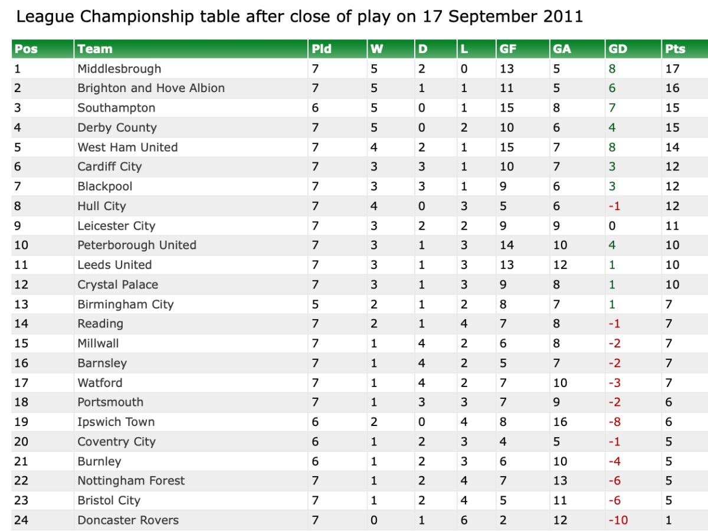Select Nottingham Forest team name
708x531 pixels.
pos(131,481)
